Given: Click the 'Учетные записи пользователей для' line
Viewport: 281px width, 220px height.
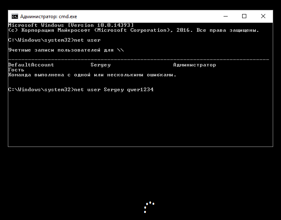Looking at the screenshot, I should [x=66, y=50].
